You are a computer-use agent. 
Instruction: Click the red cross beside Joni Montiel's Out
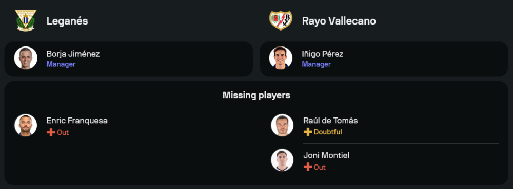(307, 167)
